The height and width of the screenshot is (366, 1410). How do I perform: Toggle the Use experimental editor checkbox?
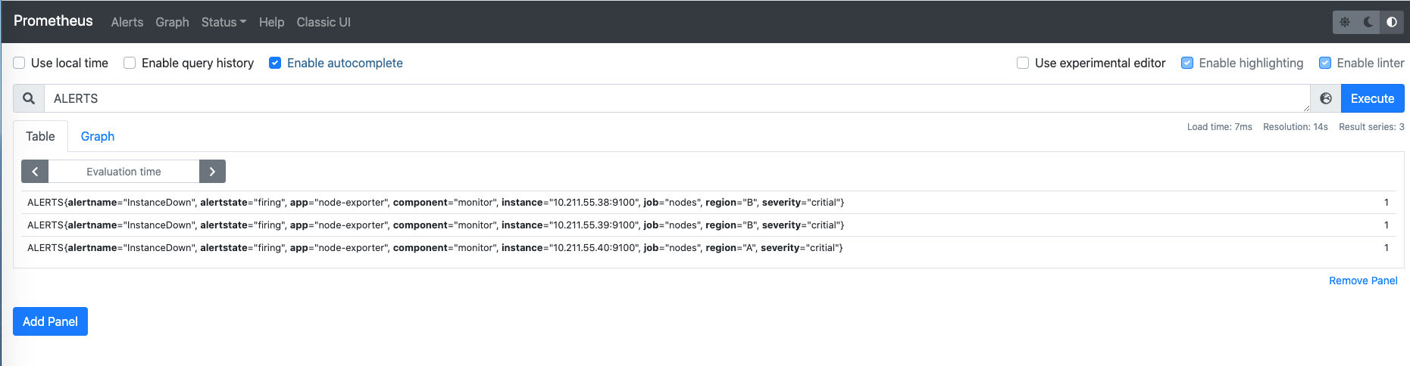click(1023, 63)
